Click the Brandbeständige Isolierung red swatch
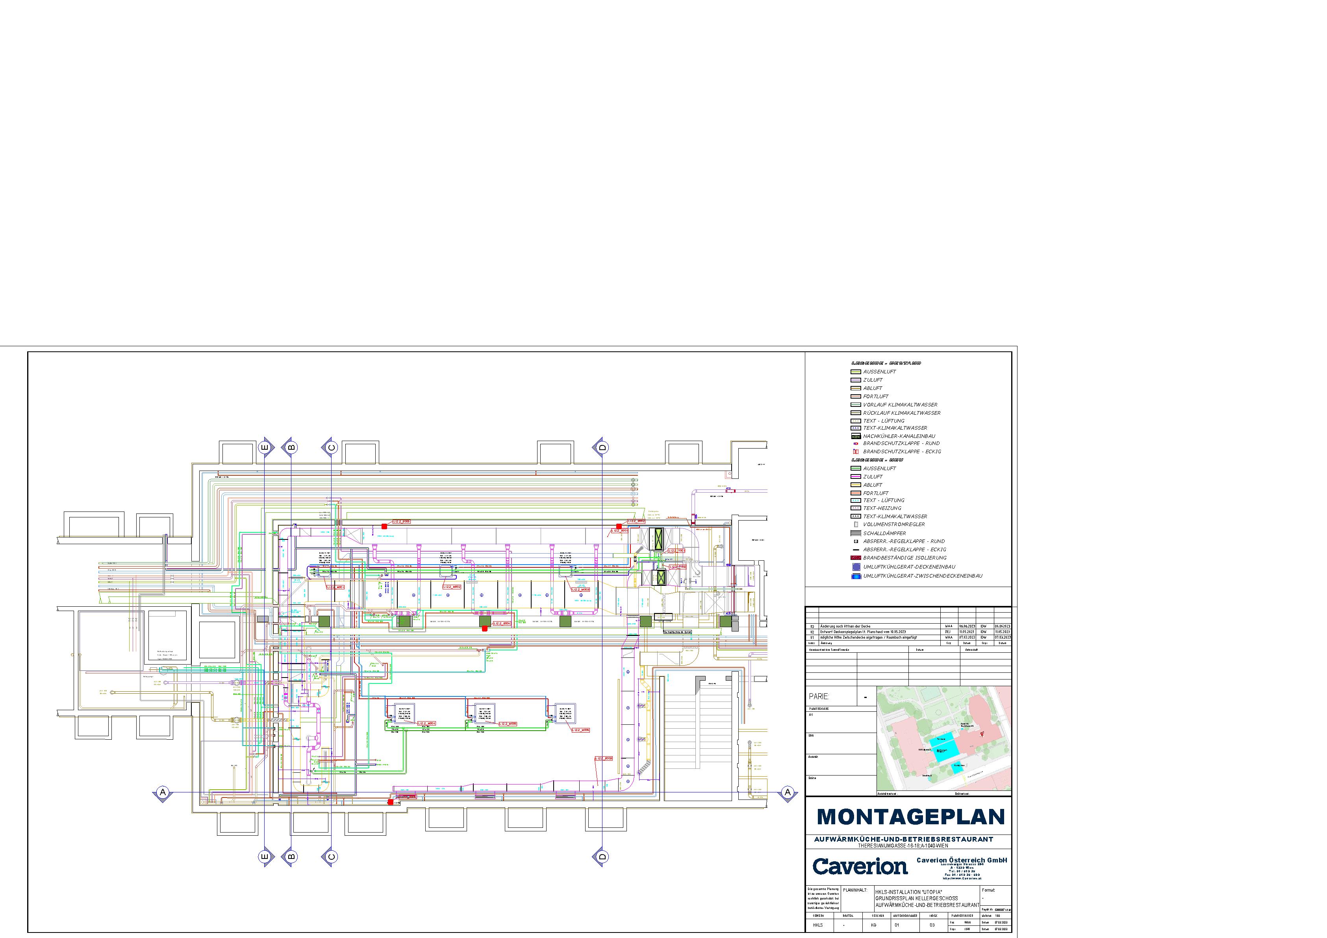1327x938 pixels. click(x=855, y=558)
